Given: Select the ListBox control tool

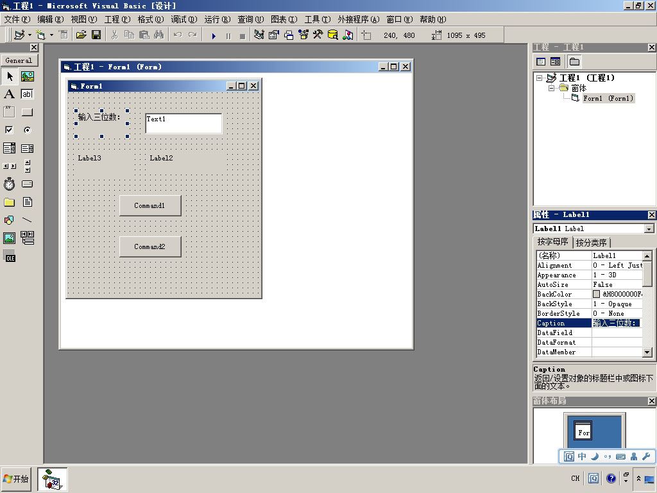Looking at the screenshot, I should pyautogui.click(x=27, y=148).
